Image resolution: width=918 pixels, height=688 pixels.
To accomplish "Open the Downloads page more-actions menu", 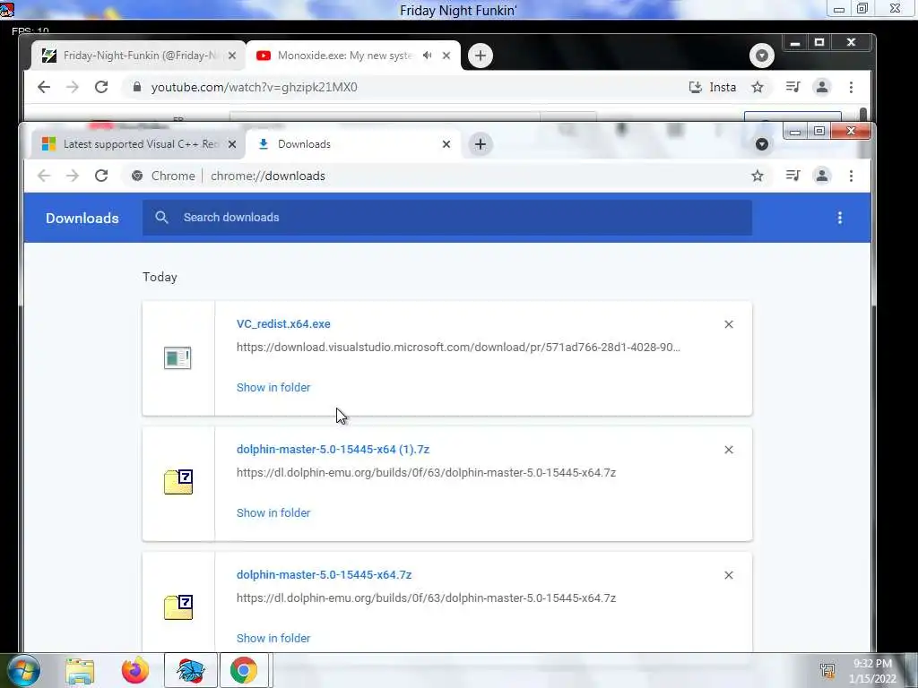I will [839, 218].
